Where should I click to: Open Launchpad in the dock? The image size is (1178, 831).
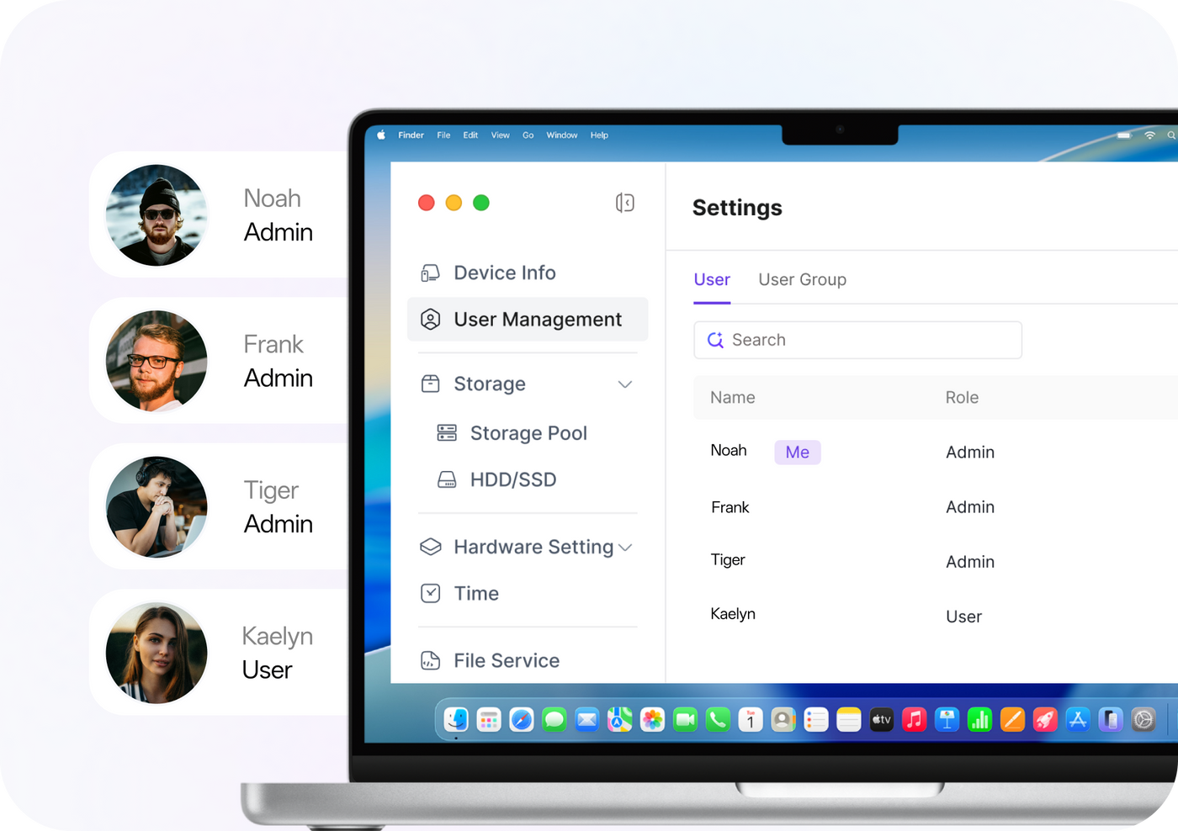489,719
